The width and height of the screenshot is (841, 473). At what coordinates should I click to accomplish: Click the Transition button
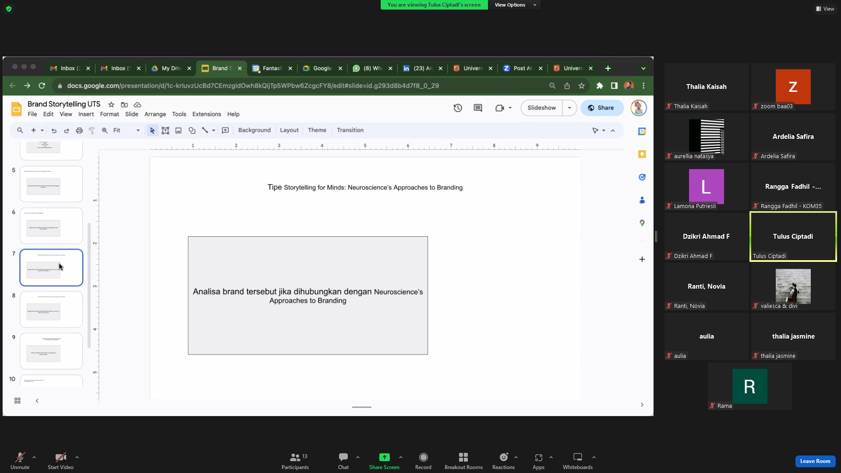pos(350,130)
